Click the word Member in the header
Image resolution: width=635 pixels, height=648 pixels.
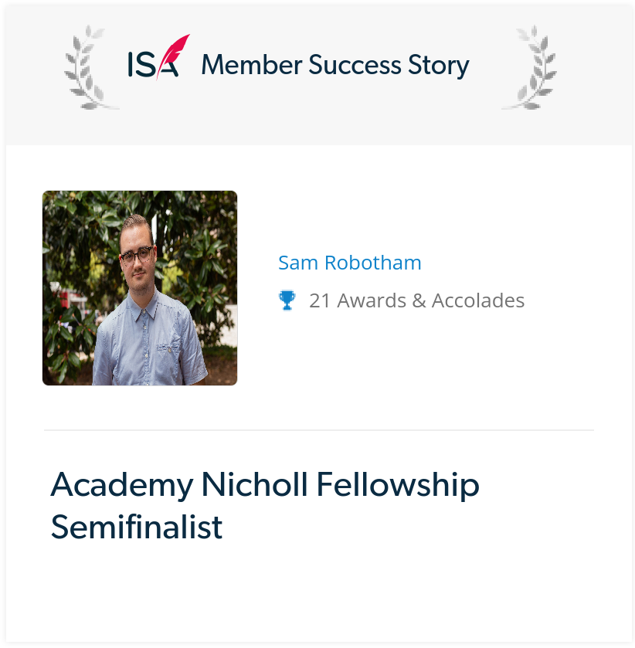252,65
